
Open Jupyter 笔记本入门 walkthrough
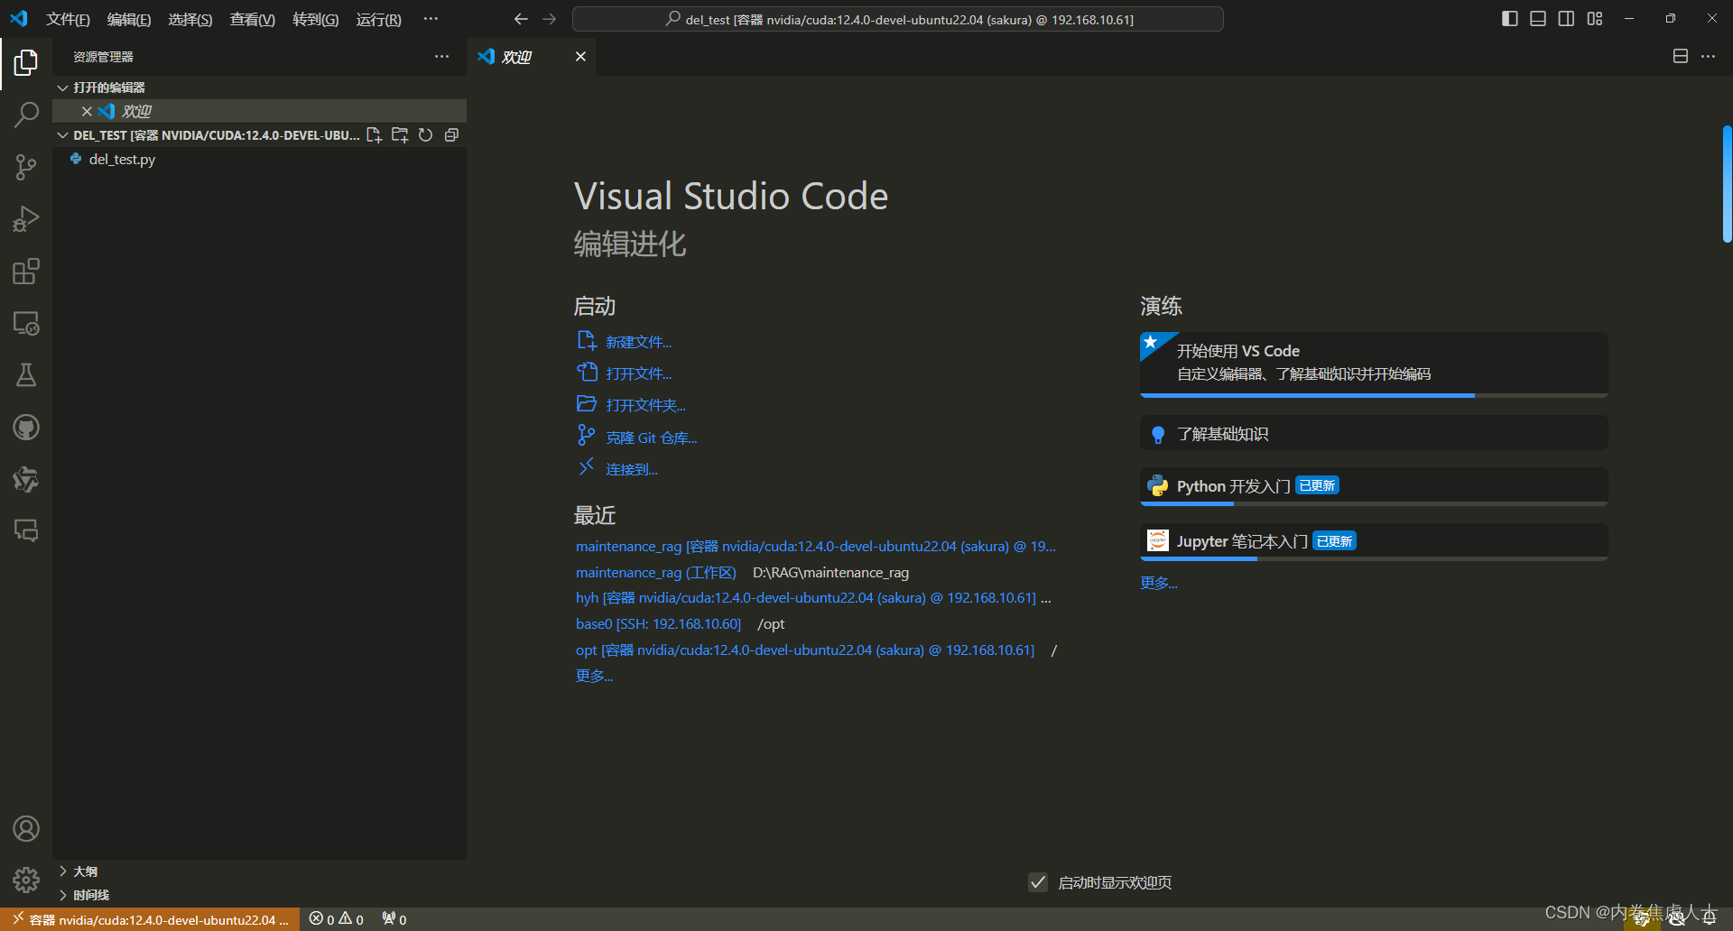1374,542
